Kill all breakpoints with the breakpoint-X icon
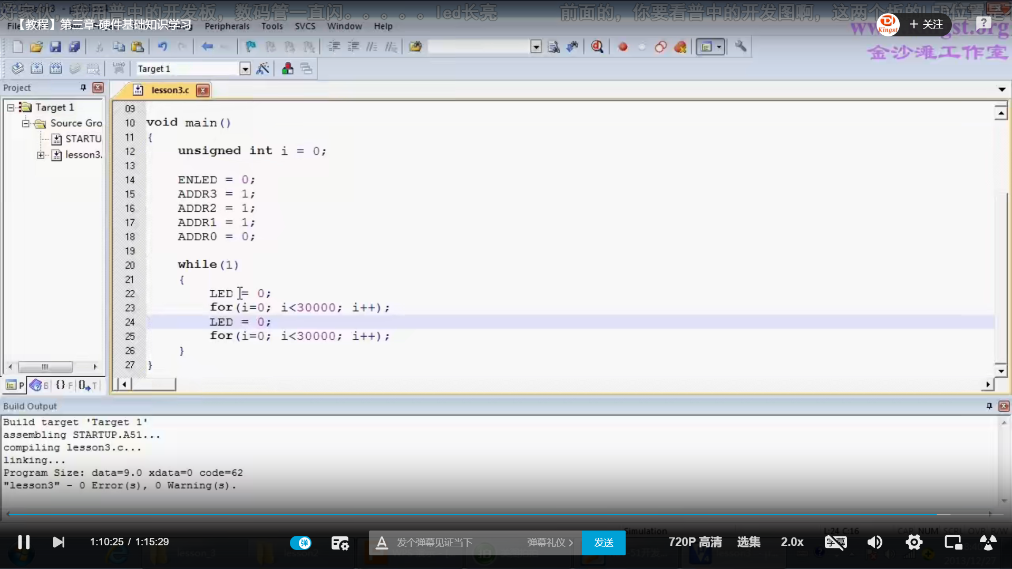 (x=680, y=47)
